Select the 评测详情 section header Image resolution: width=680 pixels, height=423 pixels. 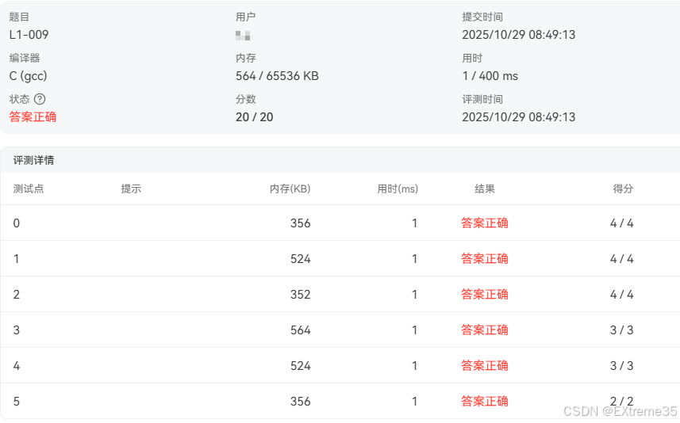pyautogui.click(x=33, y=160)
